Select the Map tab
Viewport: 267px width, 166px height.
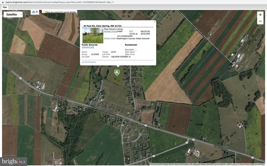pyautogui.click(x=5, y=7)
